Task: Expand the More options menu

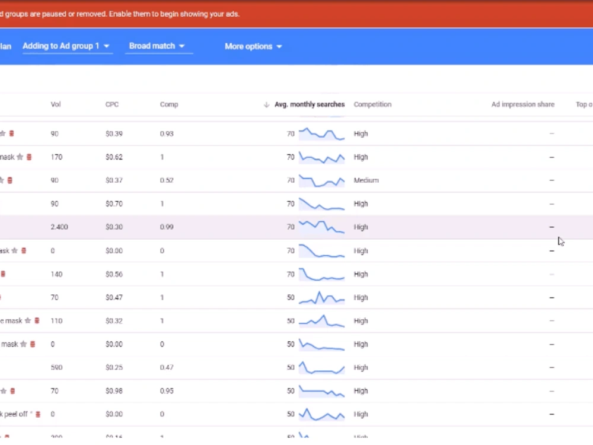Action: (253, 46)
